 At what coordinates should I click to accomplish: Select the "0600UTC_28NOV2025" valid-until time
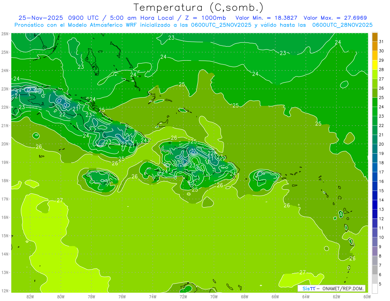point(342,25)
